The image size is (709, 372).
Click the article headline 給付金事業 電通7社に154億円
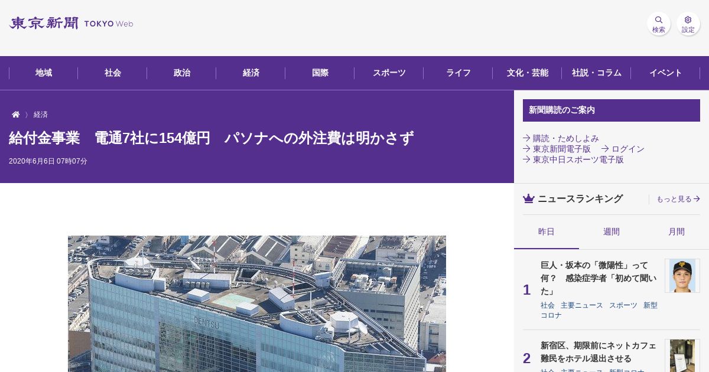pyautogui.click(x=211, y=138)
